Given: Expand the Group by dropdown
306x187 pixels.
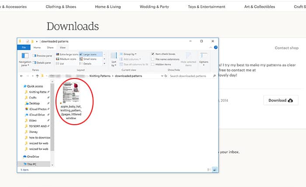Looking at the screenshot, I should click(128, 54).
